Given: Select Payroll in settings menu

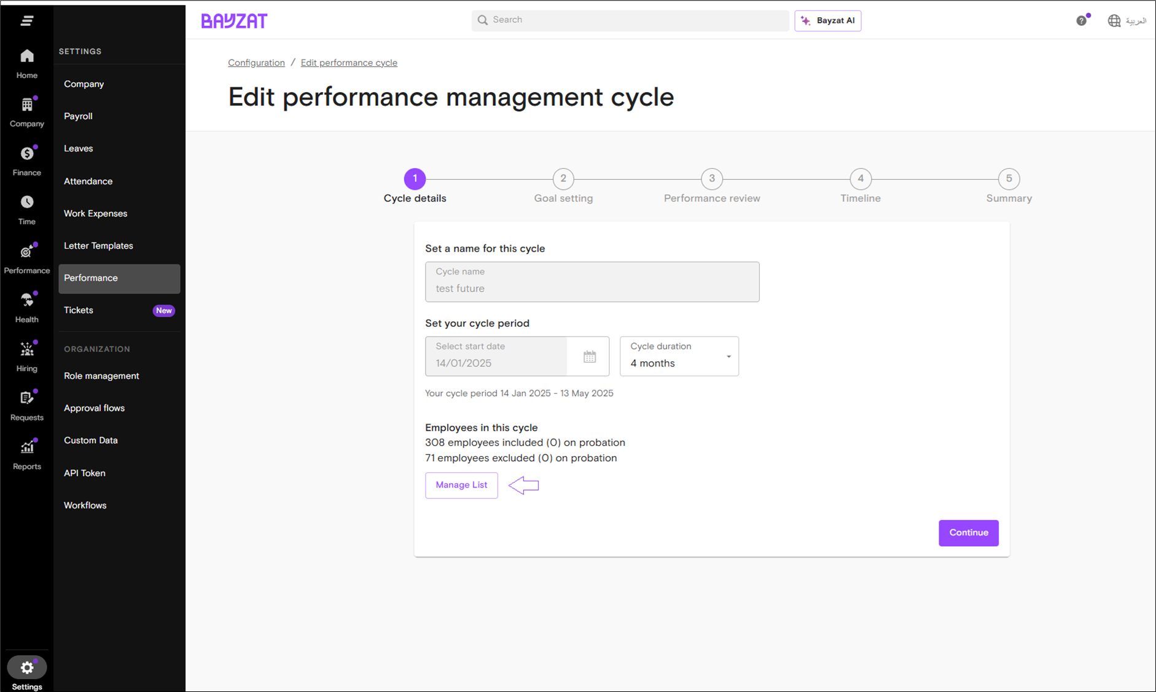Looking at the screenshot, I should 78,116.
